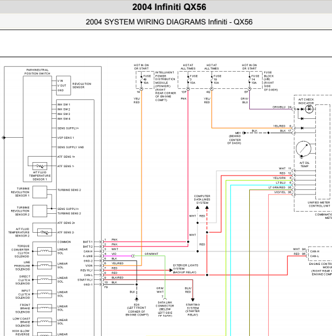Click the 'YEL/GRN 4' wire label
The width and height of the screenshot is (332, 336).
282,178
